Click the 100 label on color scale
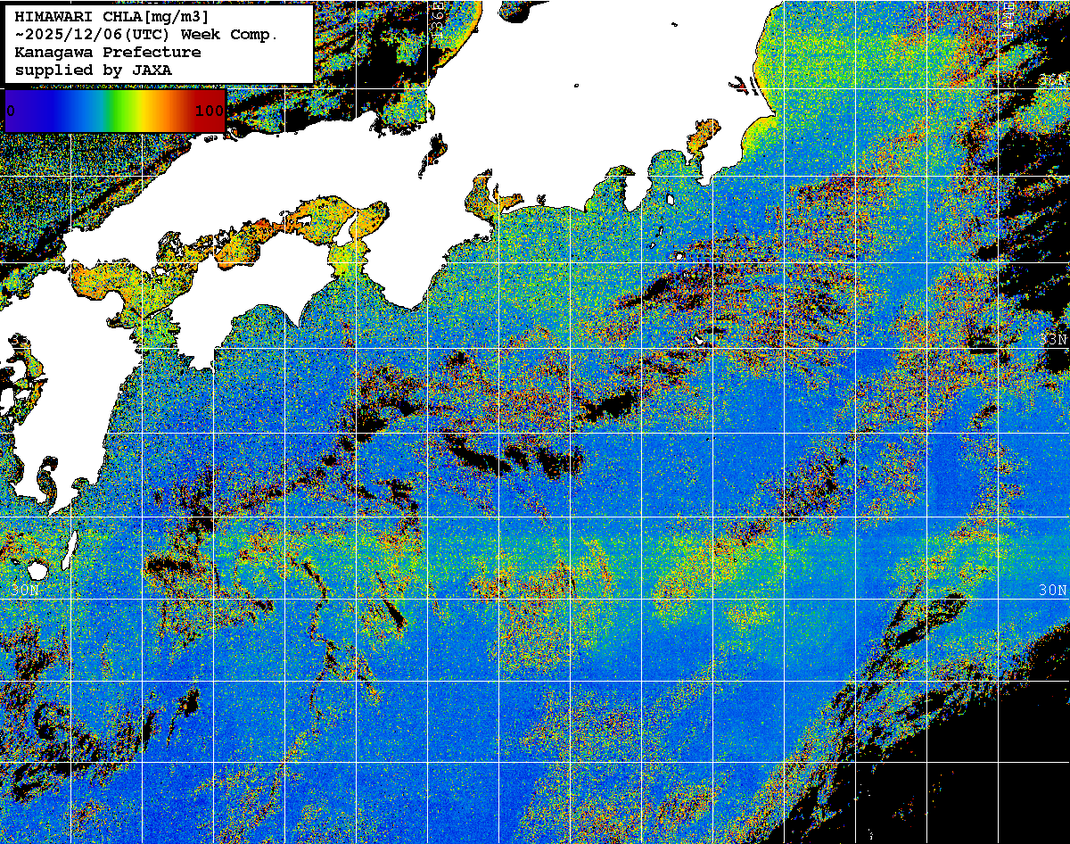The height and width of the screenshot is (844, 1070). (x=210, y=111)
